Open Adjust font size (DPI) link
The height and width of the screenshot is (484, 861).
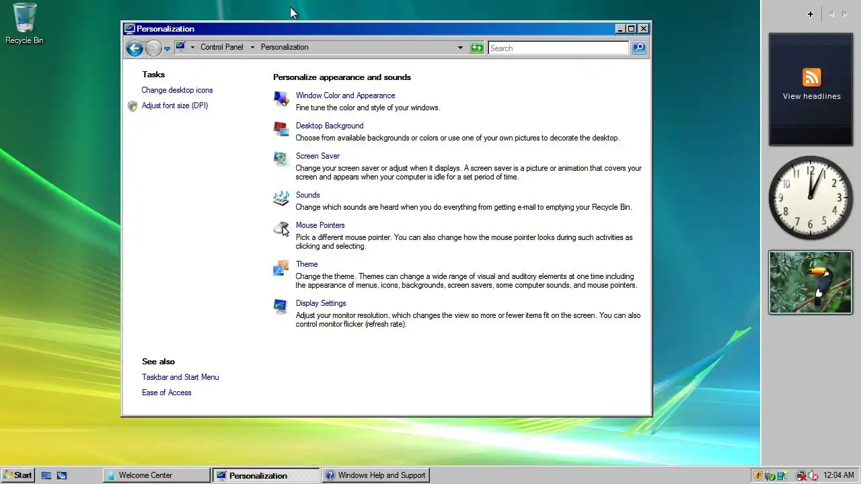175,106
